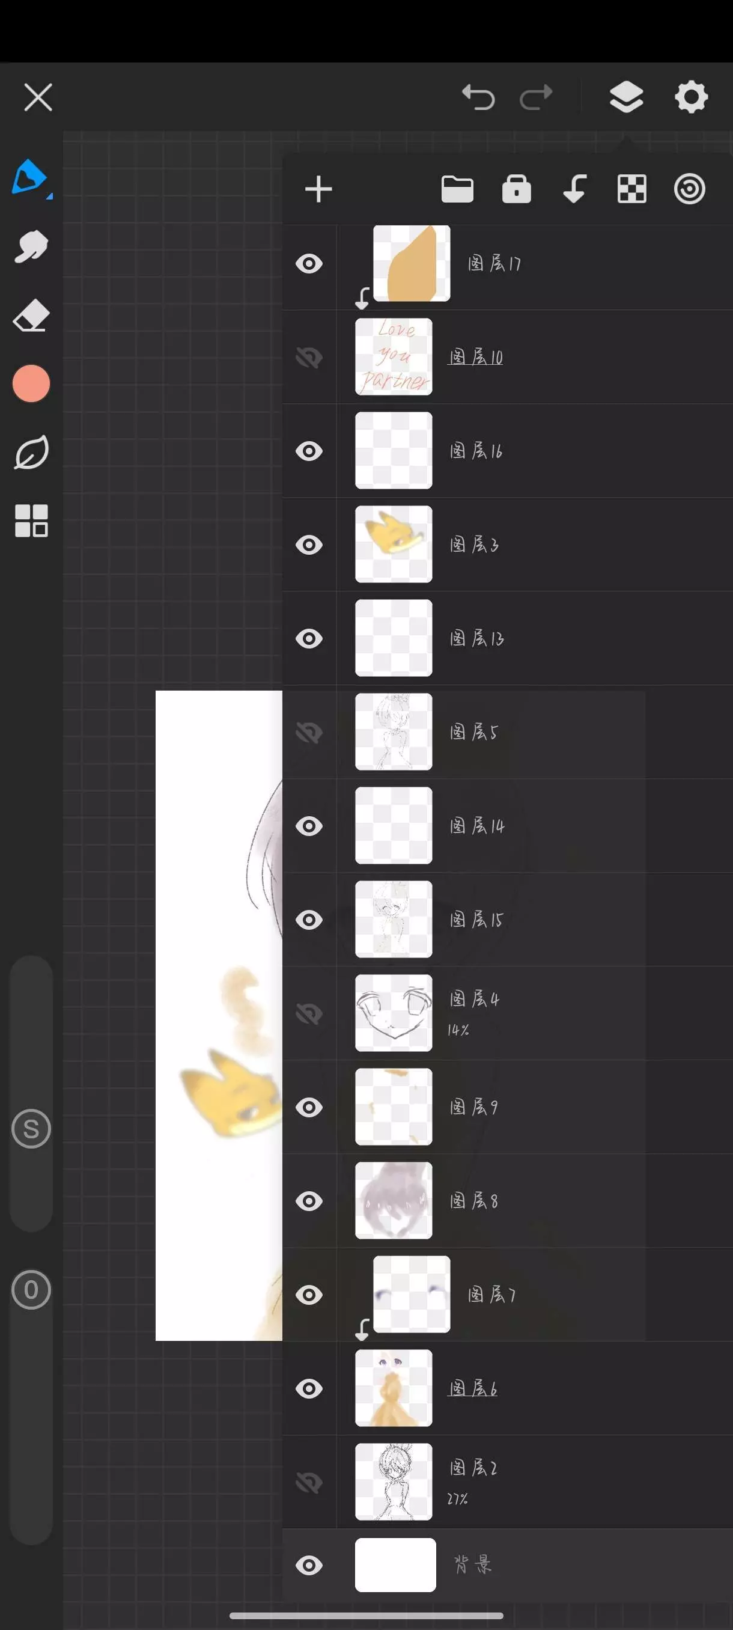Click the clipping mask arrow icon
The width and height of the screenshot is (733, 1630).
point(574,189)
